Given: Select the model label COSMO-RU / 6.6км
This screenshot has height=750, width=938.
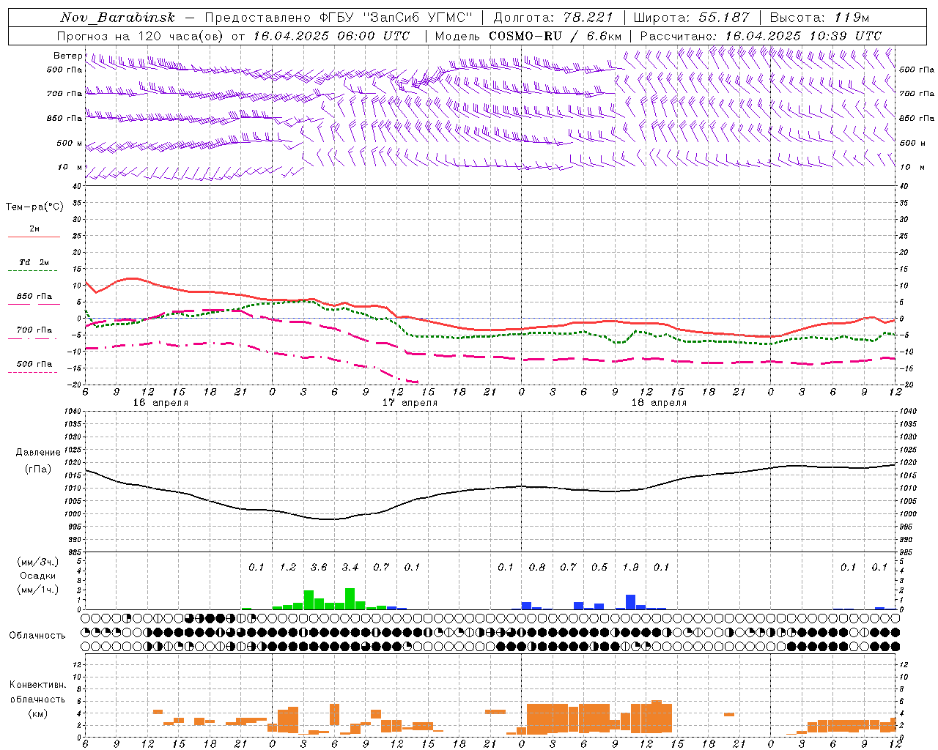Looking at the screenshot, I should point(555,36).
